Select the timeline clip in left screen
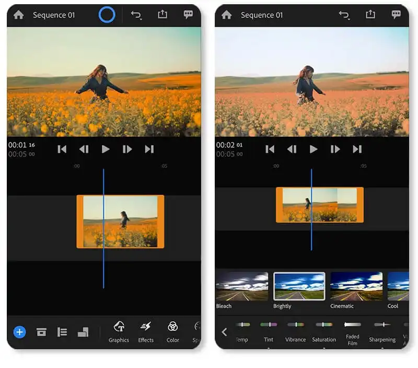The height and width of the screenshot is (368, 418). [x=120, y=221]
